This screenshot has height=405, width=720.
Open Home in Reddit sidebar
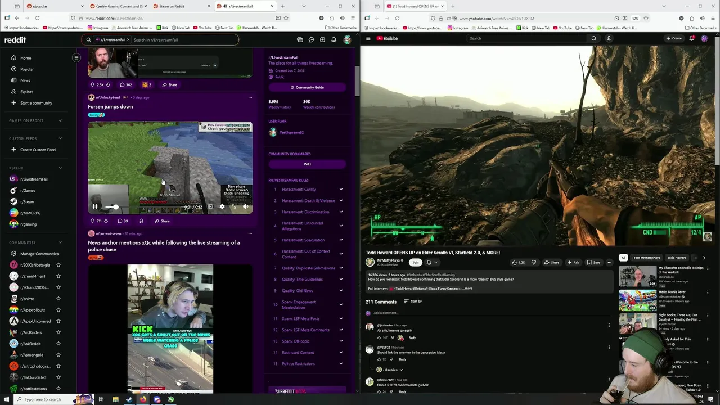[25, 58]
